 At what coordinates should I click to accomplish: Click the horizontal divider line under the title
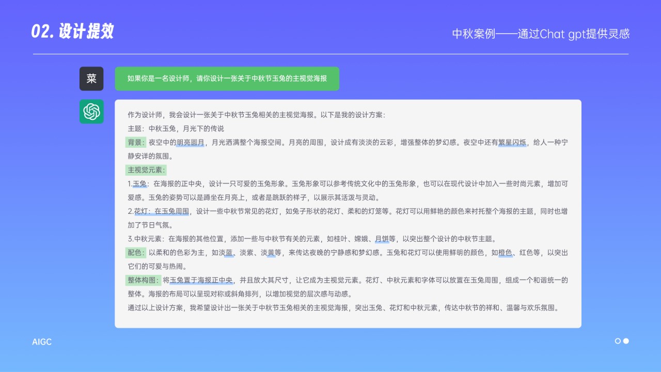click(x=330, y=53)
